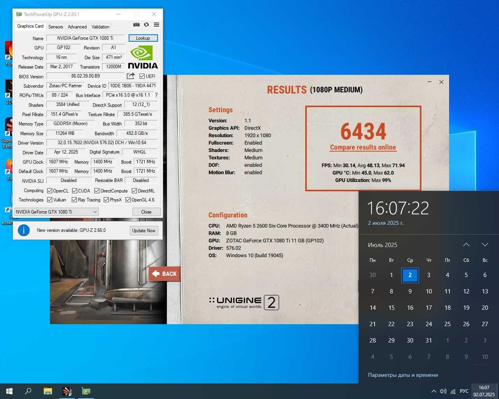Viewport: 499px width, 399px height.
Task: Click the Driver Version field
Action: coord(102,143)
